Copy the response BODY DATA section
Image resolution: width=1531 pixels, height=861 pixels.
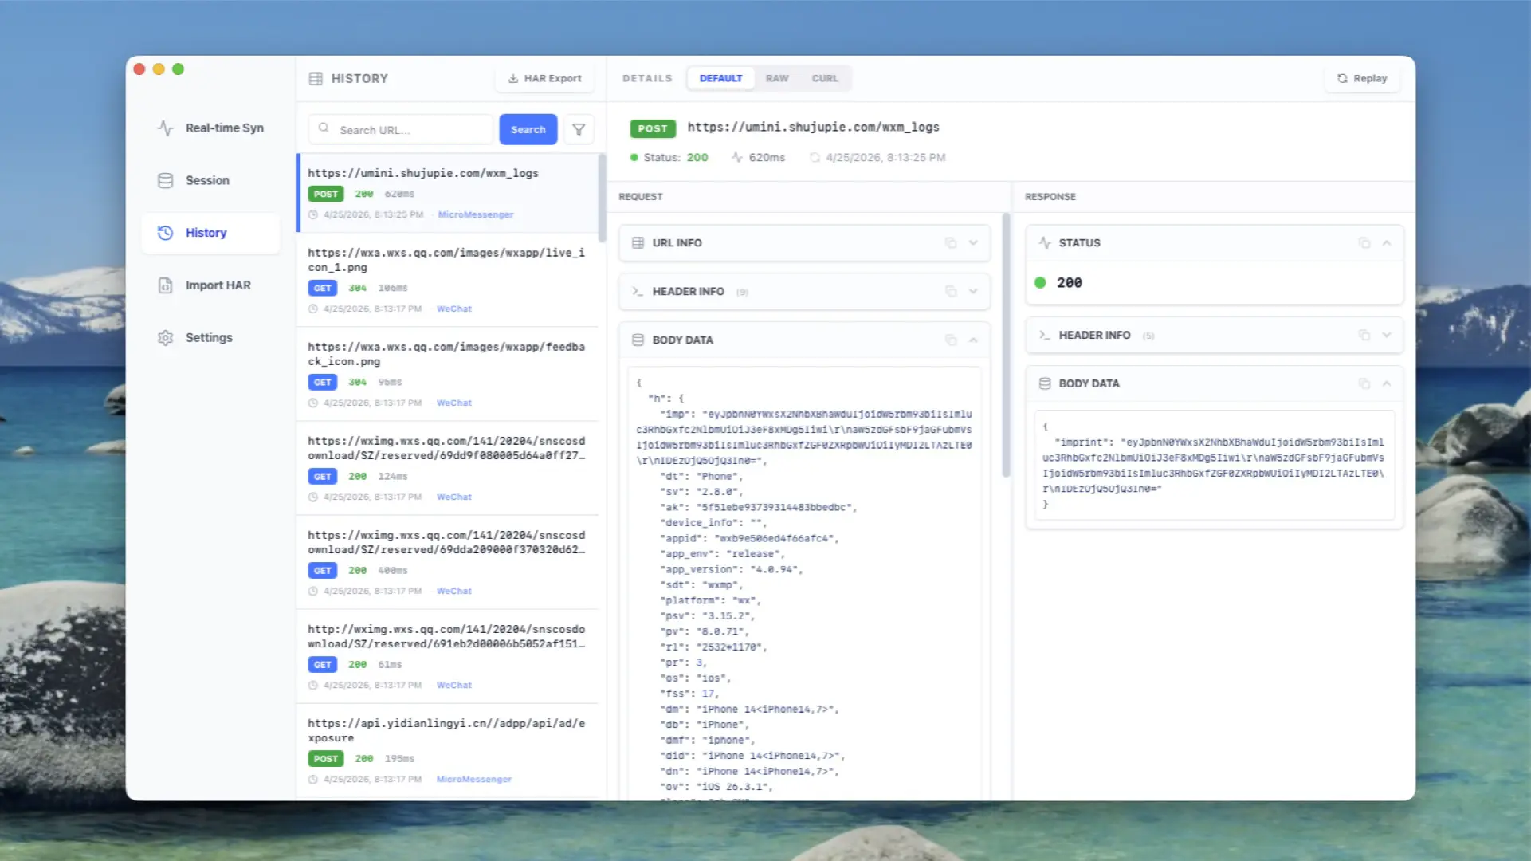[x=1364, y=384]
